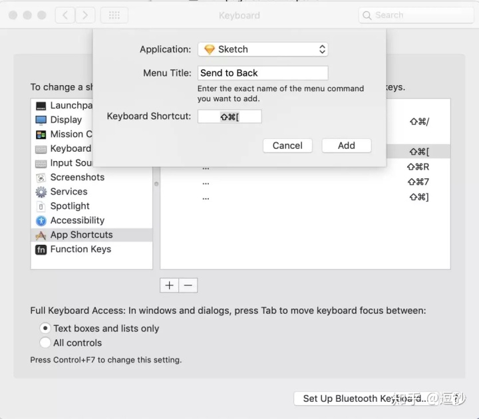479x419 pixels.
Task: Click the ⇧⌘] shortcut entry
Action: pos(419,197)
